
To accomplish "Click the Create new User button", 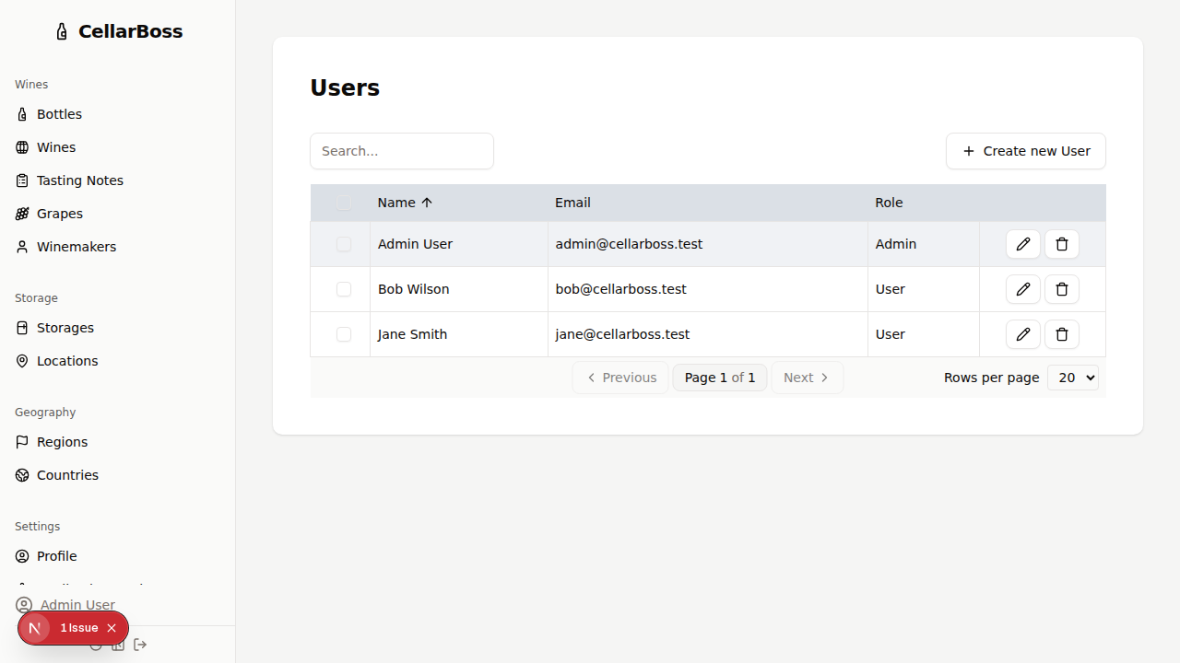I will [1025, 151].
